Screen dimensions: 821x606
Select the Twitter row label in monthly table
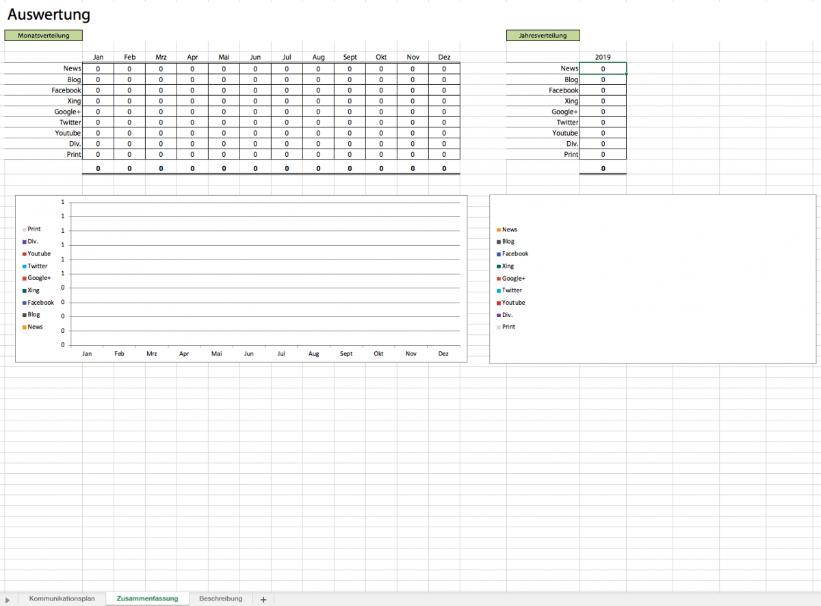70,123
